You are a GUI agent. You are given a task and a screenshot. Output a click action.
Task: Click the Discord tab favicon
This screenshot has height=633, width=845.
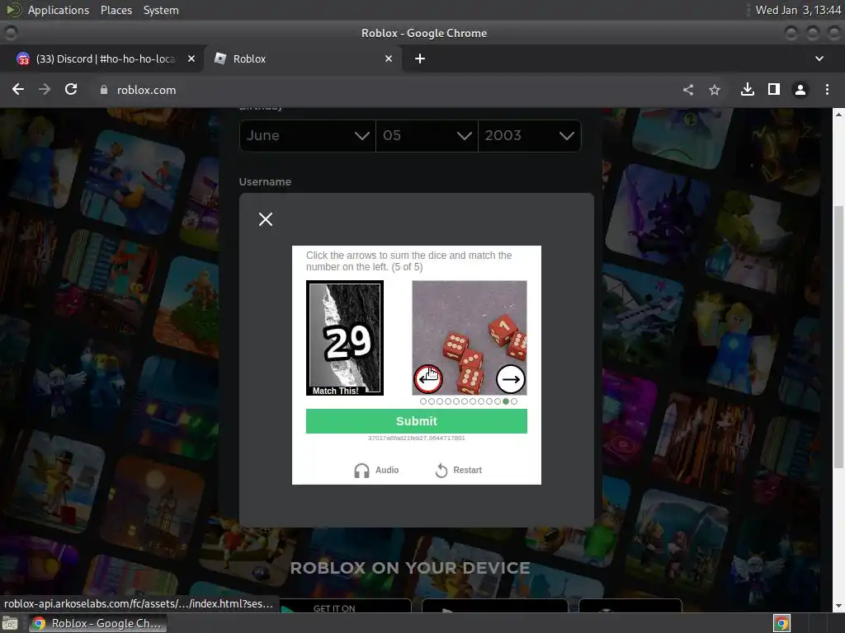[x=23, y=59]
